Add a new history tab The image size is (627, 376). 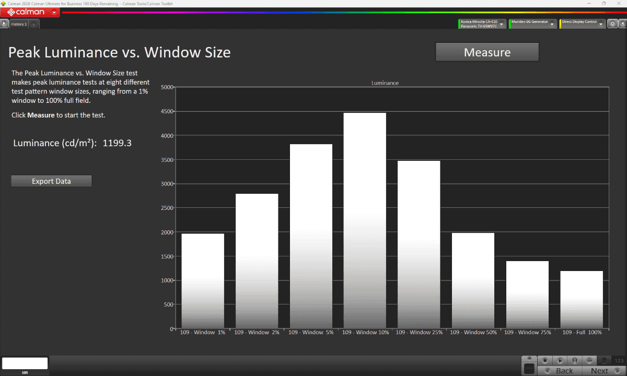click(34, 24)
